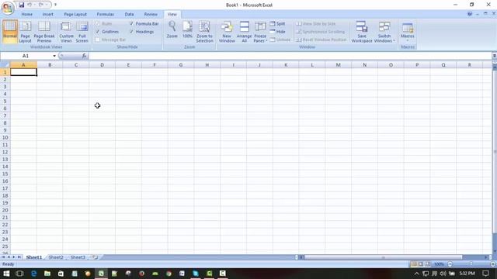
Task: Enter Full Screen view
Action: pos(82,31)
